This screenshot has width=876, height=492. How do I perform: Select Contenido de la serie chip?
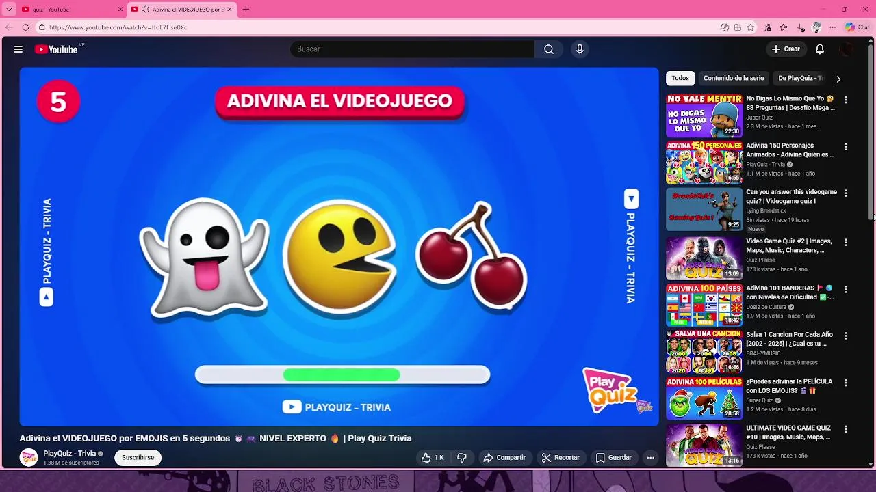click(734, 78)
